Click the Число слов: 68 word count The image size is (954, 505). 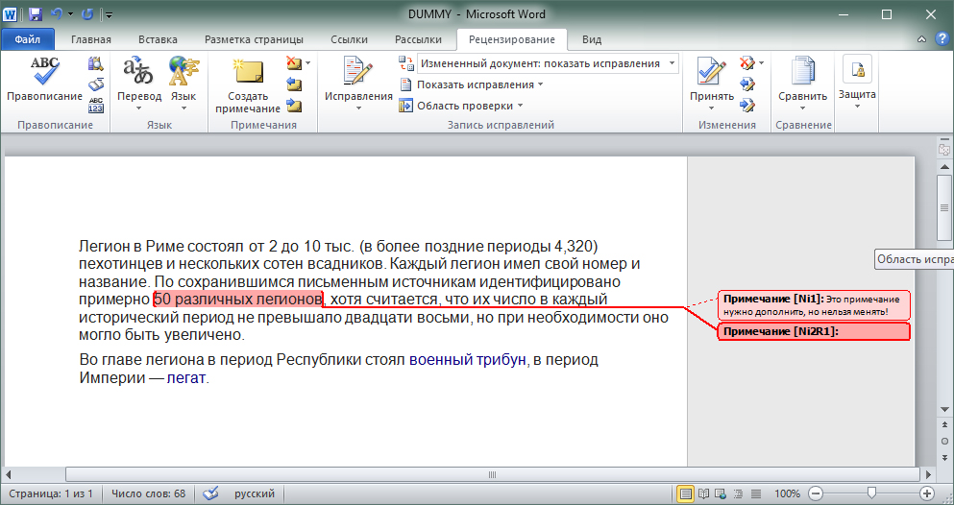coord(149,493)
